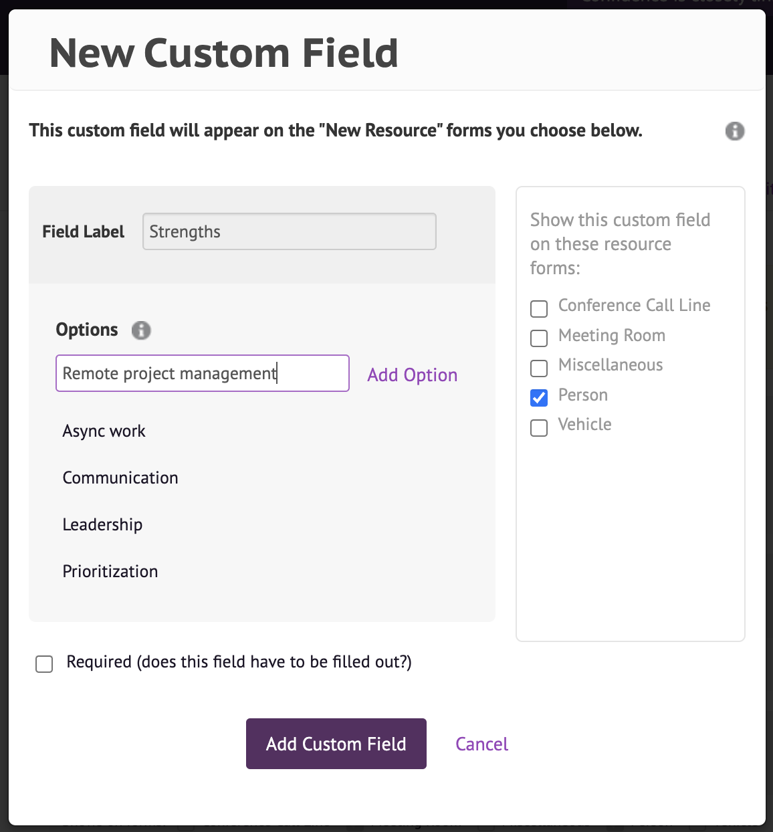Click the new option text input

(x=202, y=373)
